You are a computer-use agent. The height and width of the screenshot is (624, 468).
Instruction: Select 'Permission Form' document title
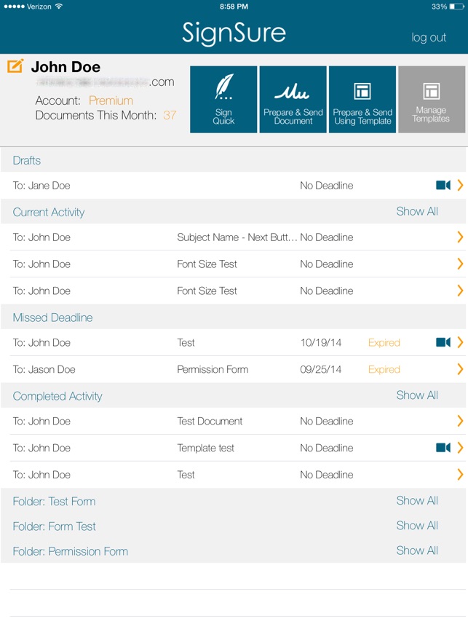[213, 369]
